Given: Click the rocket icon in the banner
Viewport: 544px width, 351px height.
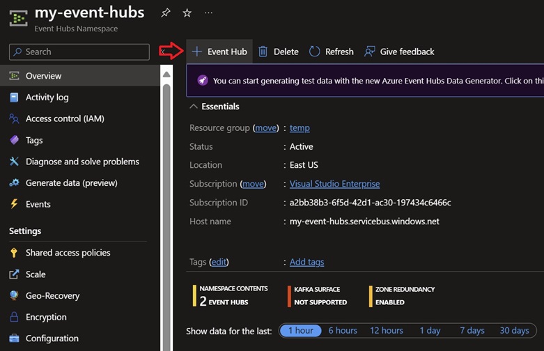Looking at the screenshot, I should pos(203,81).
